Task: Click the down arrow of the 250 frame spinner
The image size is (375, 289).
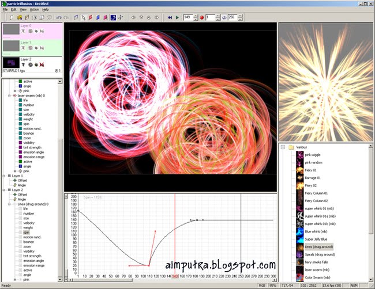Action: (x=240, y=19)
